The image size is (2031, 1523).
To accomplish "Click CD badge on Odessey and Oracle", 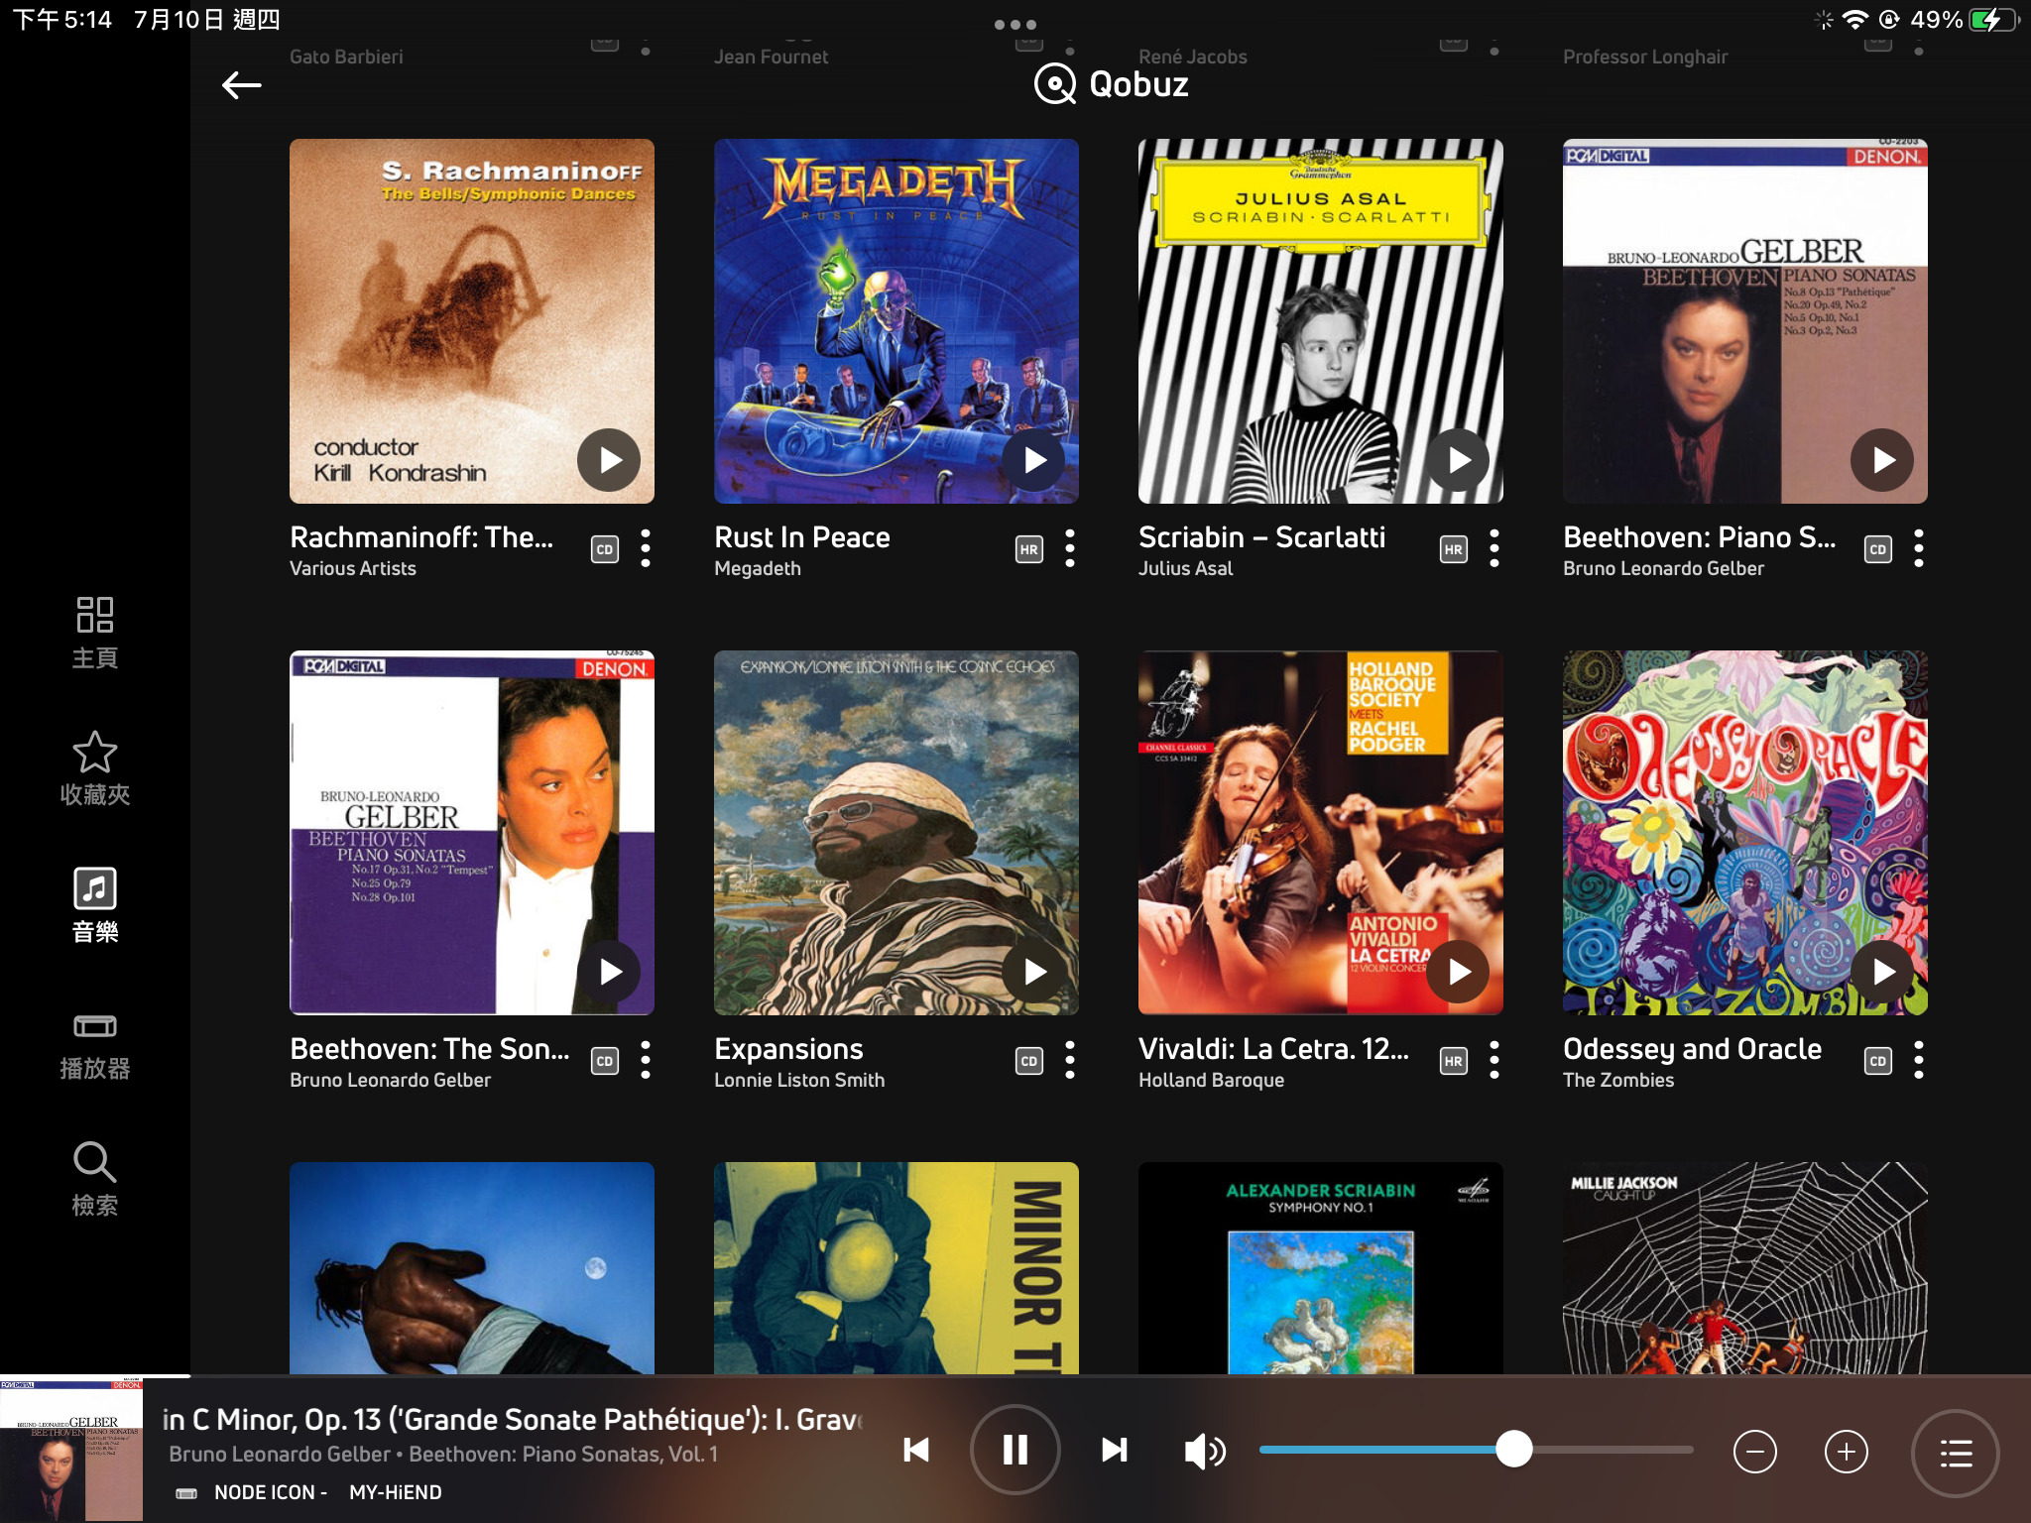I will 1878,1061.
